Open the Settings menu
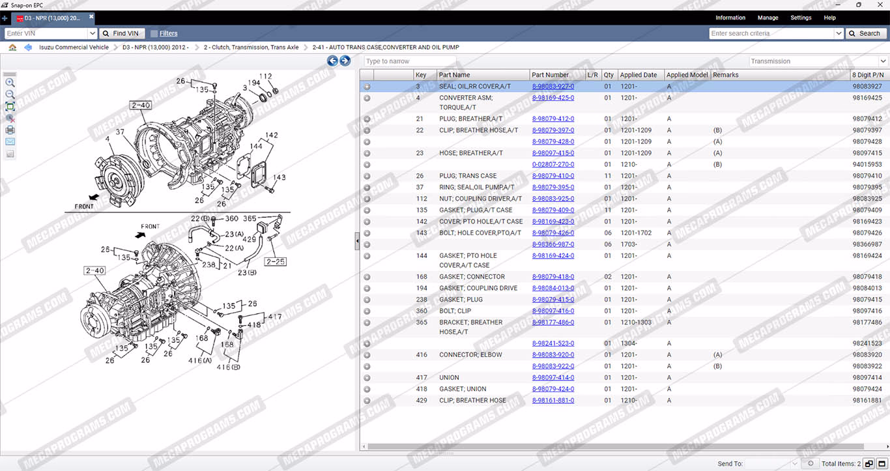 pos(801,18)
